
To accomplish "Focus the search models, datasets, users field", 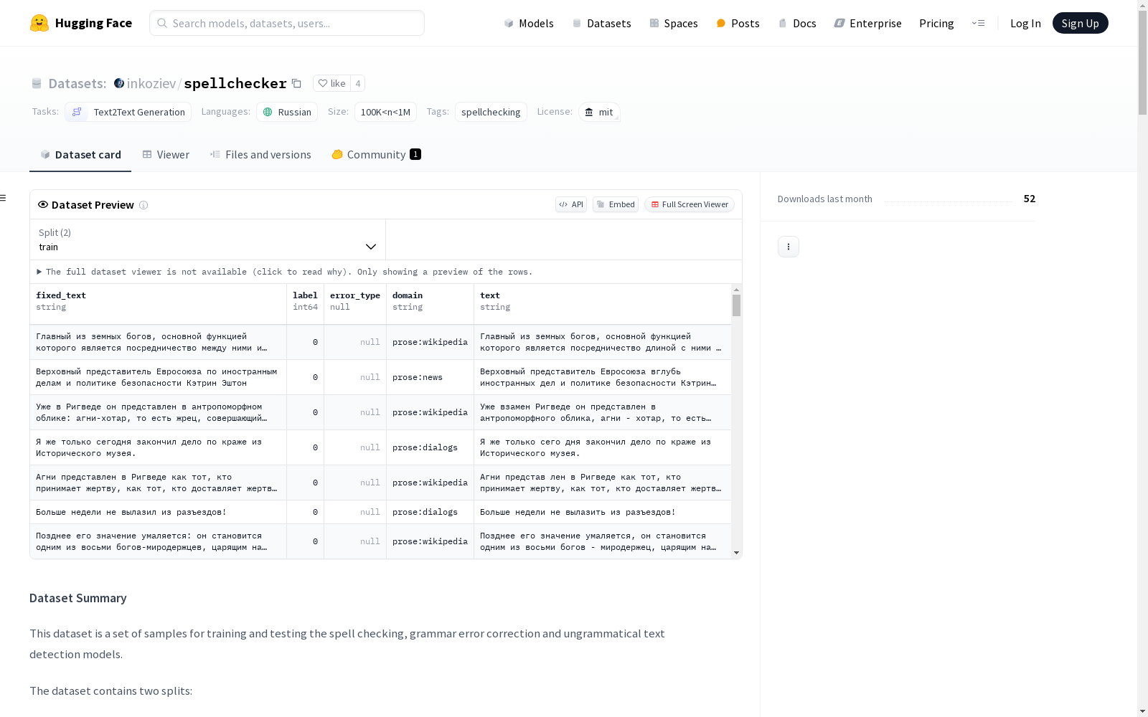I will 287,23.
